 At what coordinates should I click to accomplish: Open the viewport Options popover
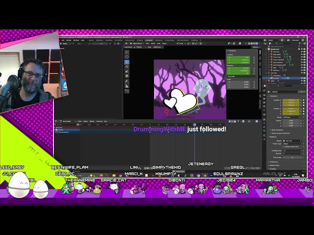[256, 47]
